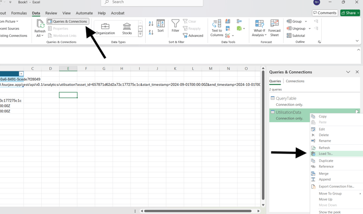Image resolution: width=363 pixels, height=214 pixels.
Task: Sort A to Z ascending
Action: pyautogui.click(x=151, y=23)
